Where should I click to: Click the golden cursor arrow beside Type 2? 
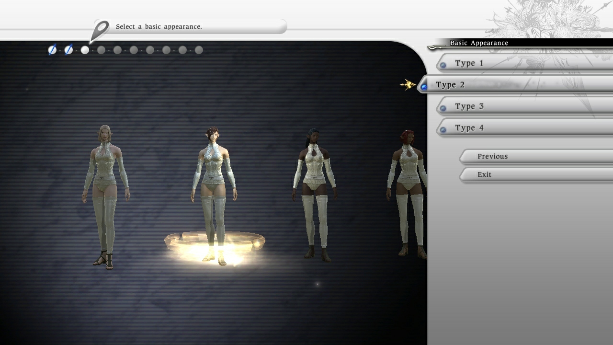[408, 84]
